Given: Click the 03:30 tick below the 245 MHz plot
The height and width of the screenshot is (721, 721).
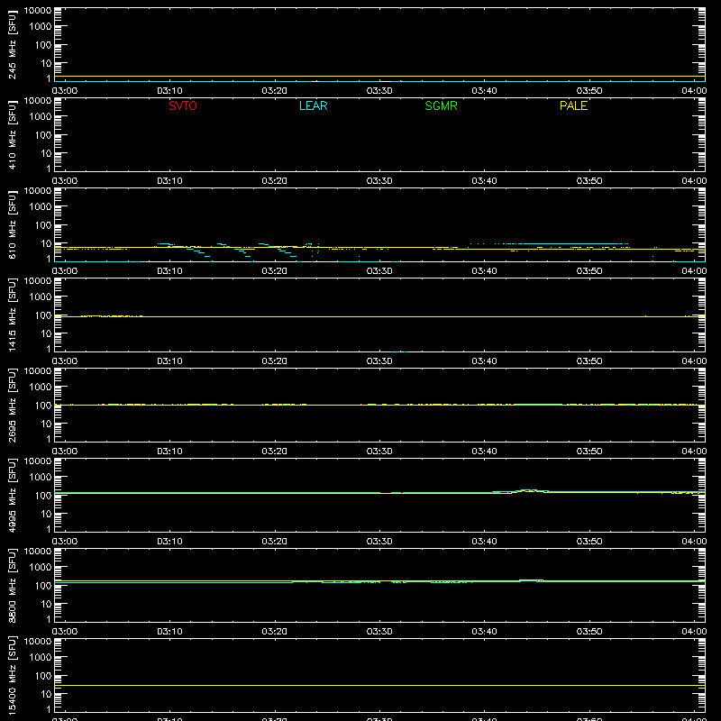Looking at the screenshot, I should pos(379,91).
